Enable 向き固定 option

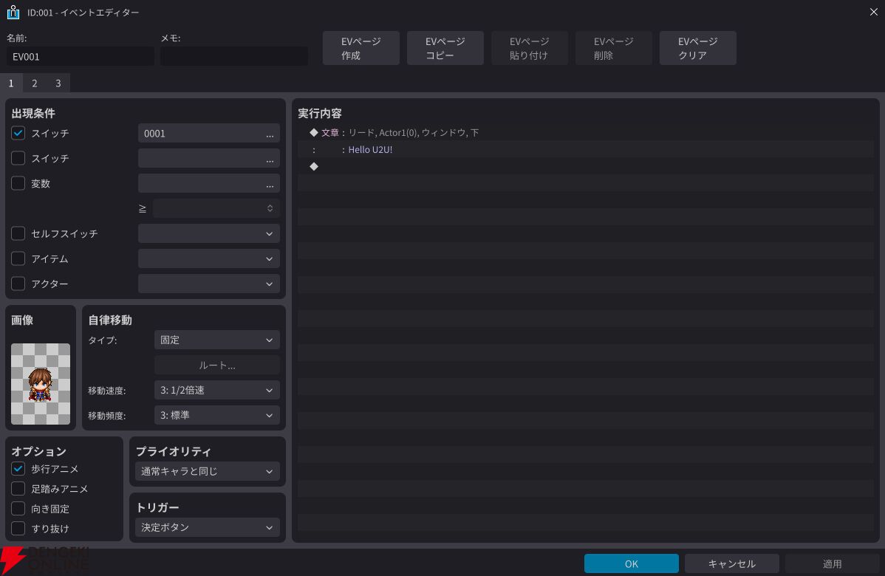pos(18,508)
